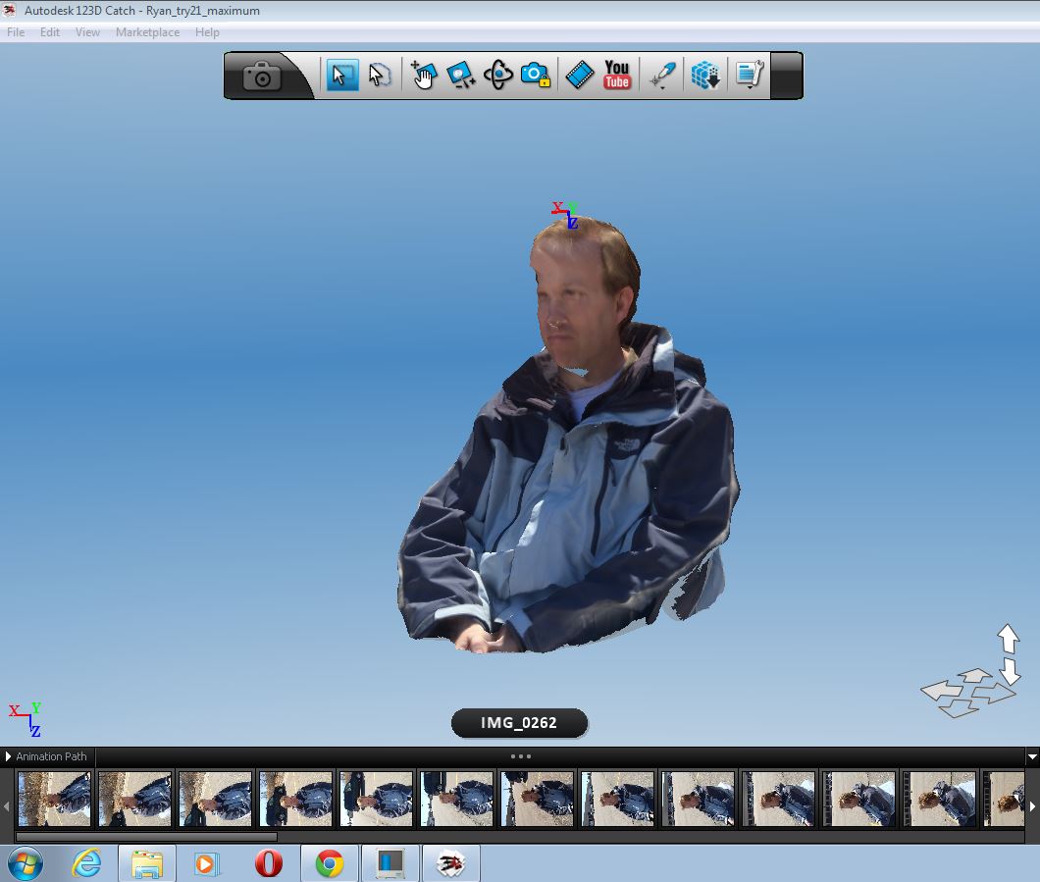The image size is (1040, 882).
Task: Click the three-dot handle above thumbnails
Action: click(521, 756)
